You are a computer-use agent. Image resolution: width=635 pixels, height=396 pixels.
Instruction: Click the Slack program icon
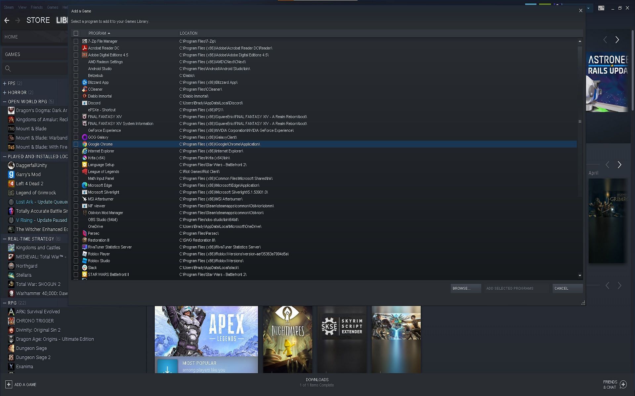pos(84,268)
